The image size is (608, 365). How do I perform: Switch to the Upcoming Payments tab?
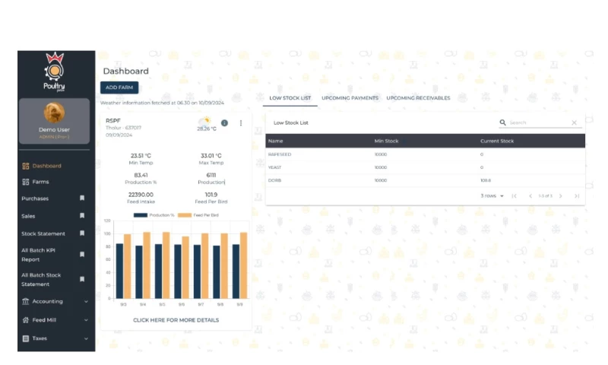click(x=350, y=98)
